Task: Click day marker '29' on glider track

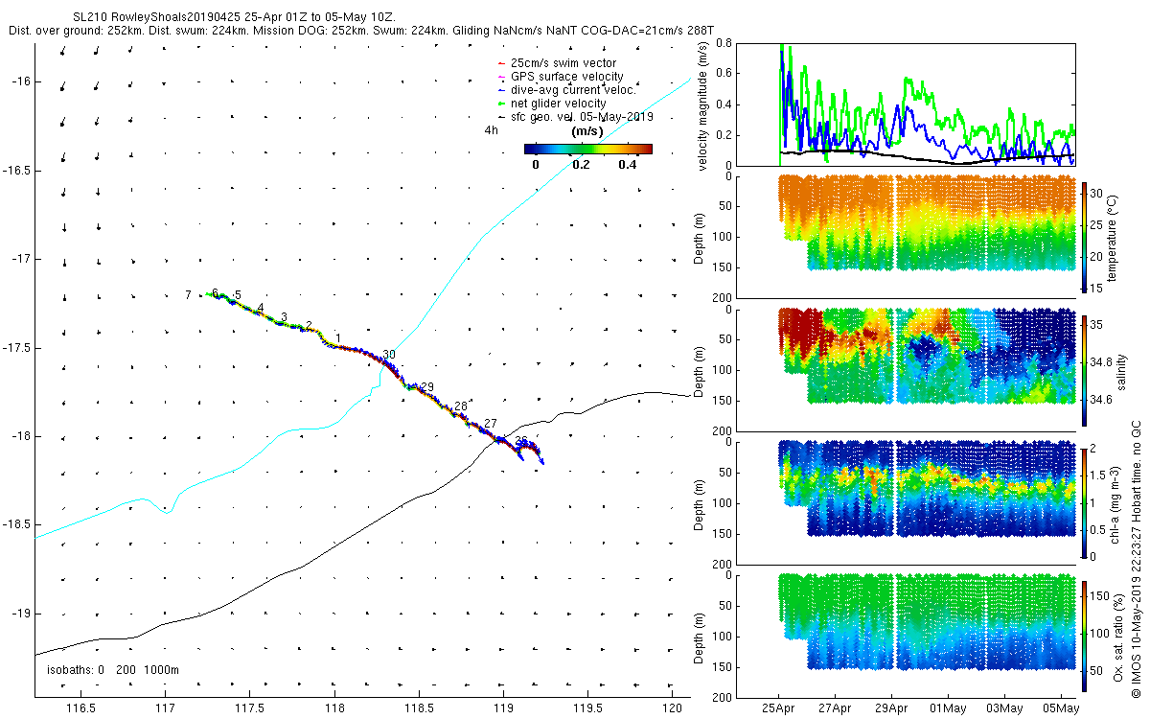Action: click(x=427, y=386)
